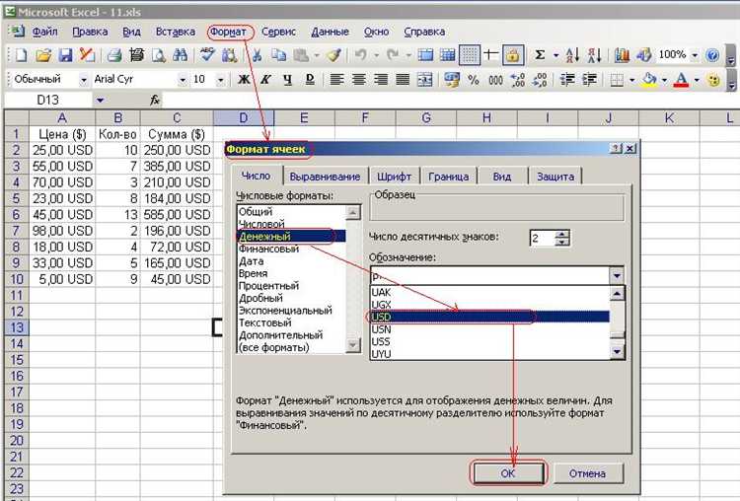Toggle Bold (Ж) formatting
This screenshot has height=501, width=740.
coord(244,80)
